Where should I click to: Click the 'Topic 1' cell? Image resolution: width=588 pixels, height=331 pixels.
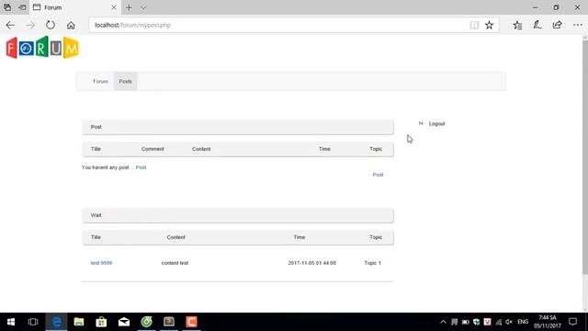(372, 263)
